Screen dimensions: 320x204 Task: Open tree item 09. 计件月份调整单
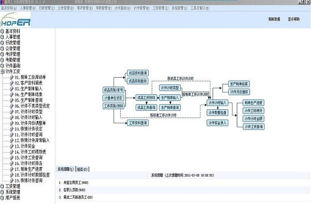click(30, 123)
